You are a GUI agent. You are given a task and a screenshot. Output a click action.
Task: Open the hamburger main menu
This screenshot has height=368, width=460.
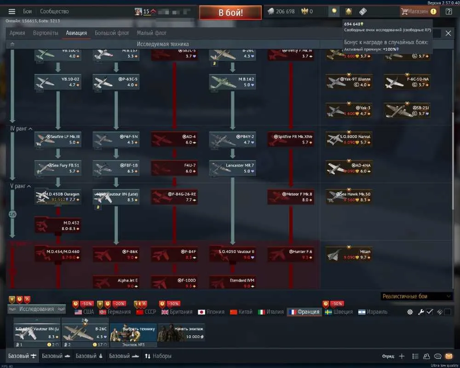coord(12,11)
